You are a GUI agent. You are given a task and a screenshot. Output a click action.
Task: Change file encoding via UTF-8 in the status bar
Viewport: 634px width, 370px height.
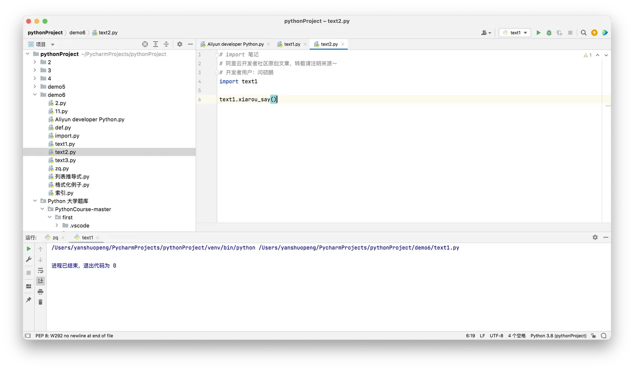click(x=496, y=336)
